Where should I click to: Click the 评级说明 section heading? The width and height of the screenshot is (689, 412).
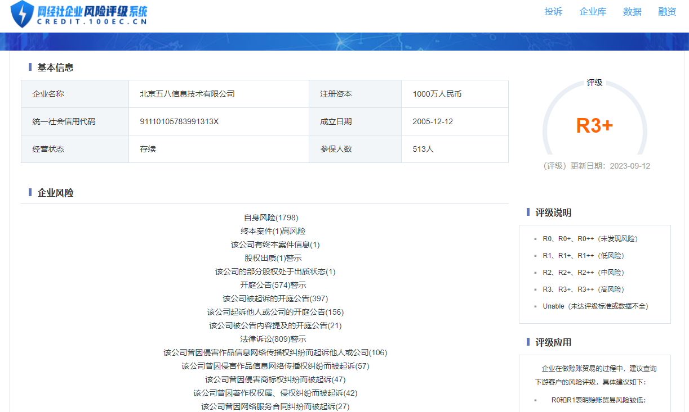coord(553,212)
